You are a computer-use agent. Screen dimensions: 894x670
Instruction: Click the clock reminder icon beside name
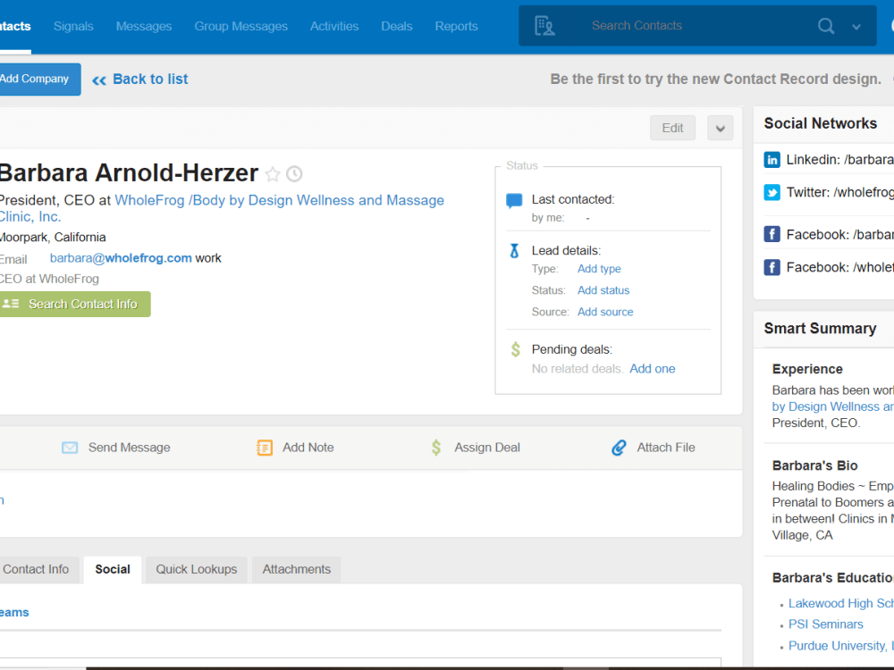tap(294, 174)
